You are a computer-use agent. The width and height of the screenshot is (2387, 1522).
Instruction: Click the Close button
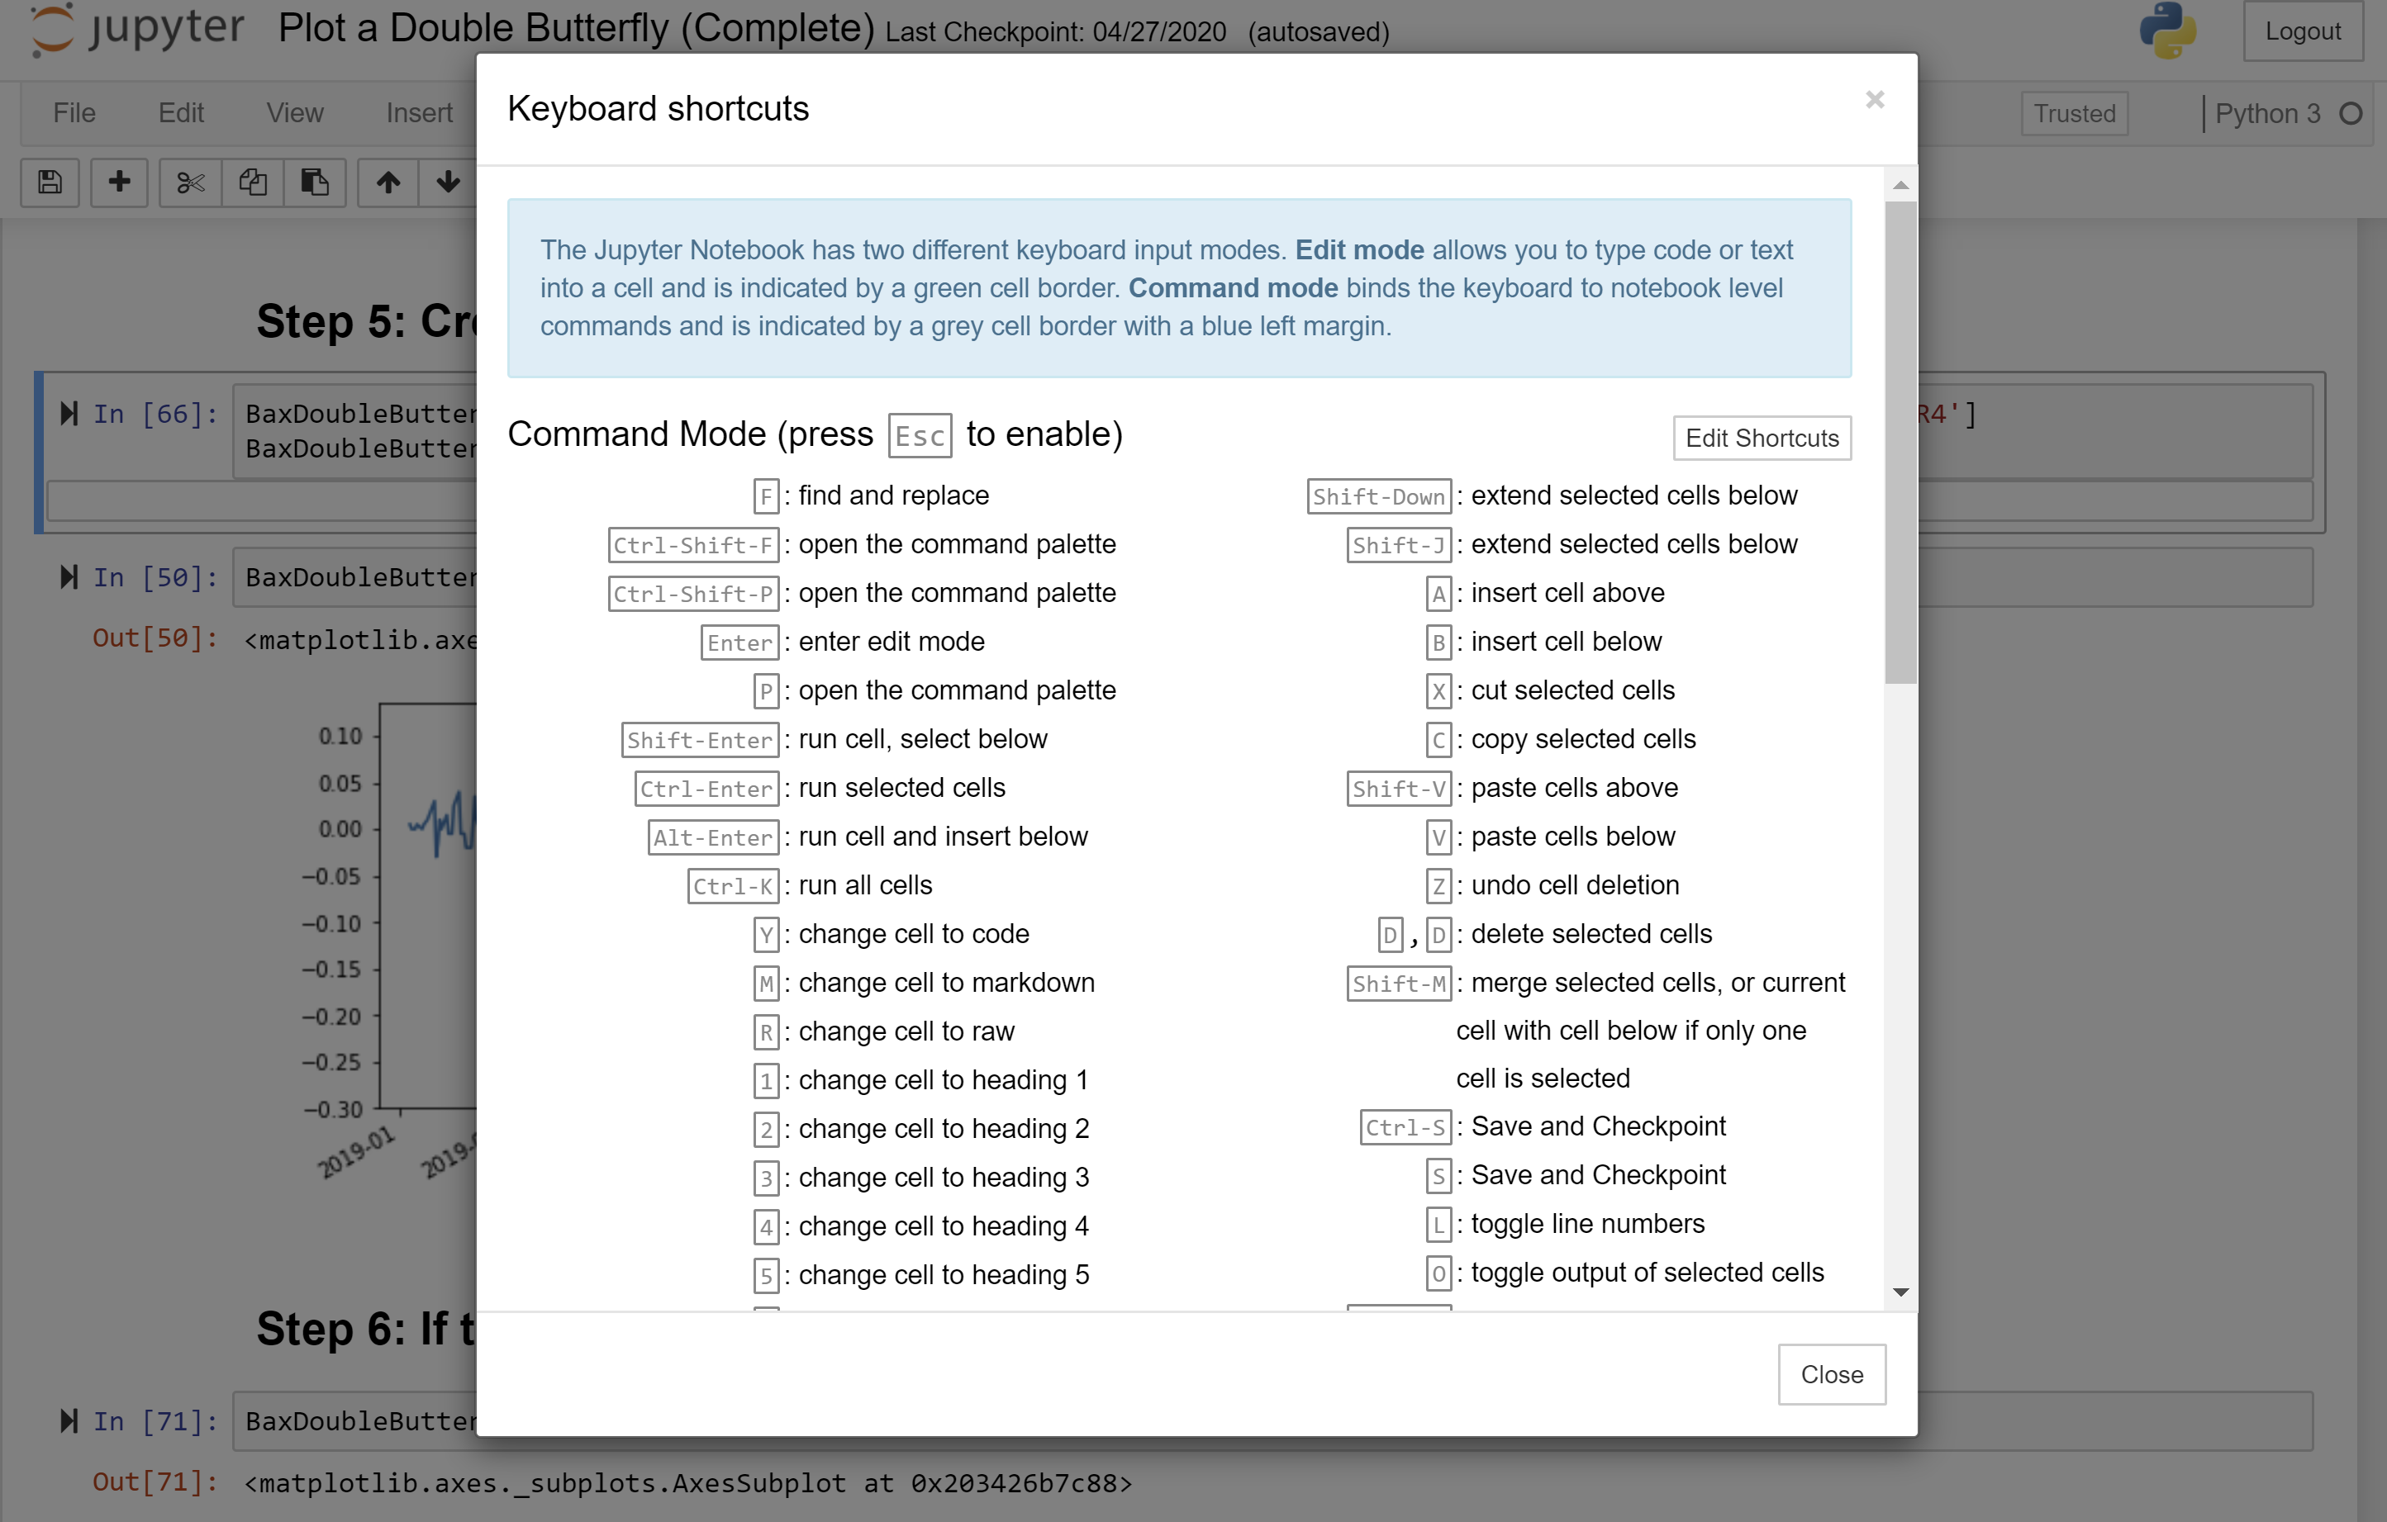pyautogui.click(x=1830, y=1374)
